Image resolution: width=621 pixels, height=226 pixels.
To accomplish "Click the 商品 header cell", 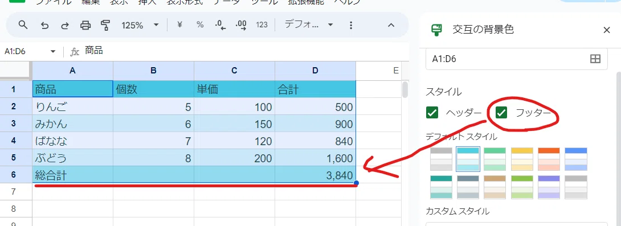I will (x=72, y=89).
